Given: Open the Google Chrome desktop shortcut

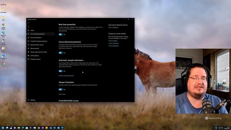Looking at the screenshot, I should (x=3, y=26).
